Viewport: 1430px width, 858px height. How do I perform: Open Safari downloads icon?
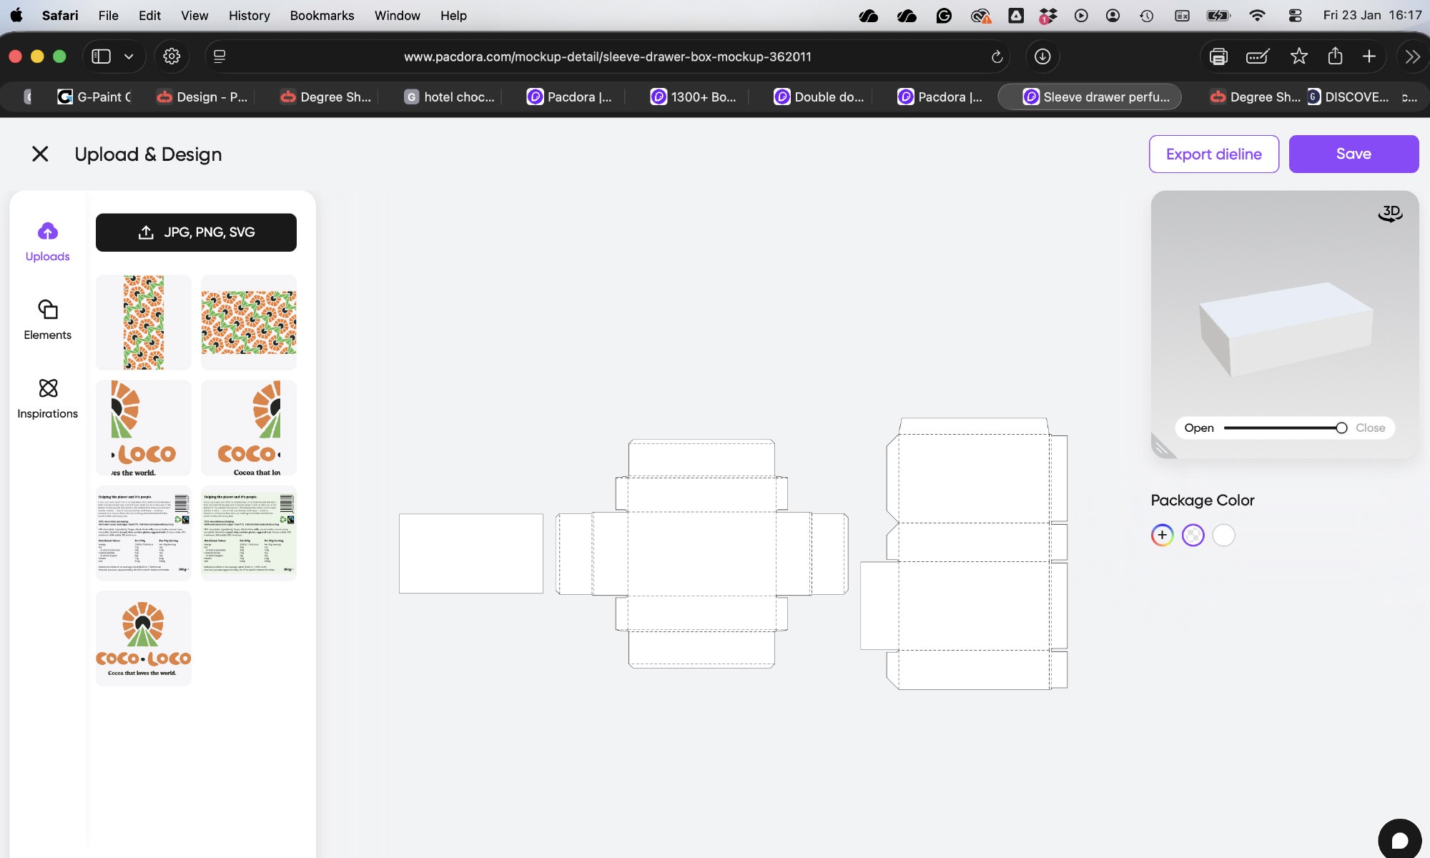[x=1042, y=56]
